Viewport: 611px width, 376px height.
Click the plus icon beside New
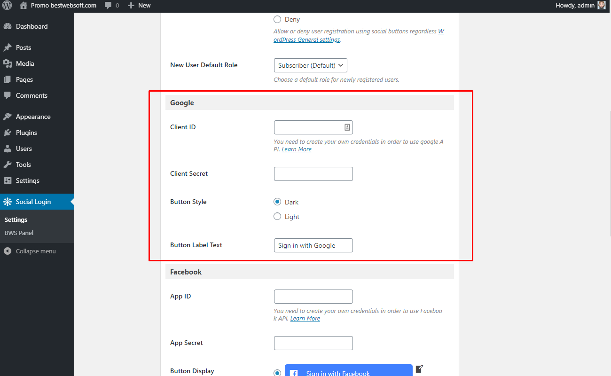point(131,6)
